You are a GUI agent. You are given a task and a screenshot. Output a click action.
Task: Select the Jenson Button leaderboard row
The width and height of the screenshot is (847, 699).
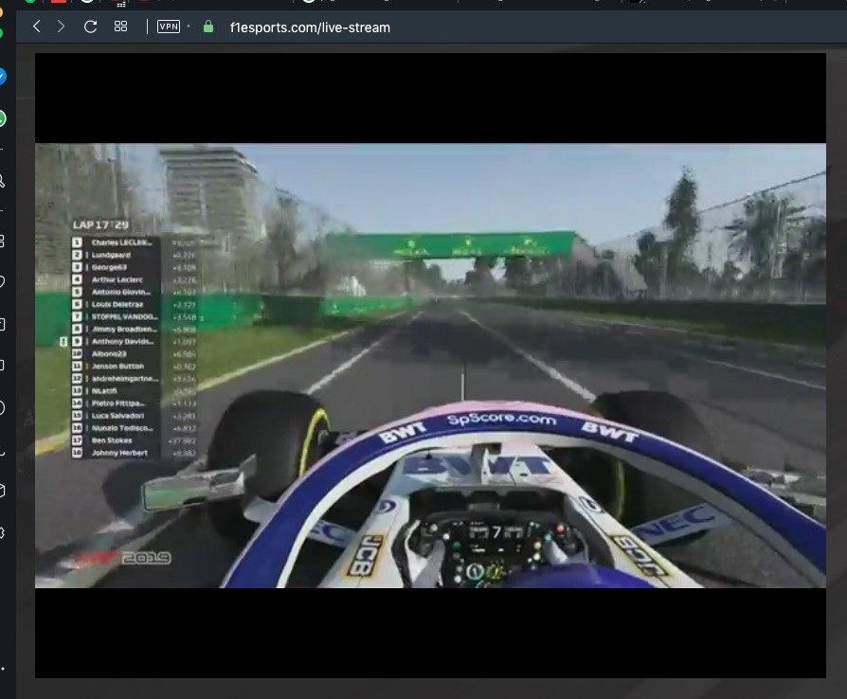134,367
